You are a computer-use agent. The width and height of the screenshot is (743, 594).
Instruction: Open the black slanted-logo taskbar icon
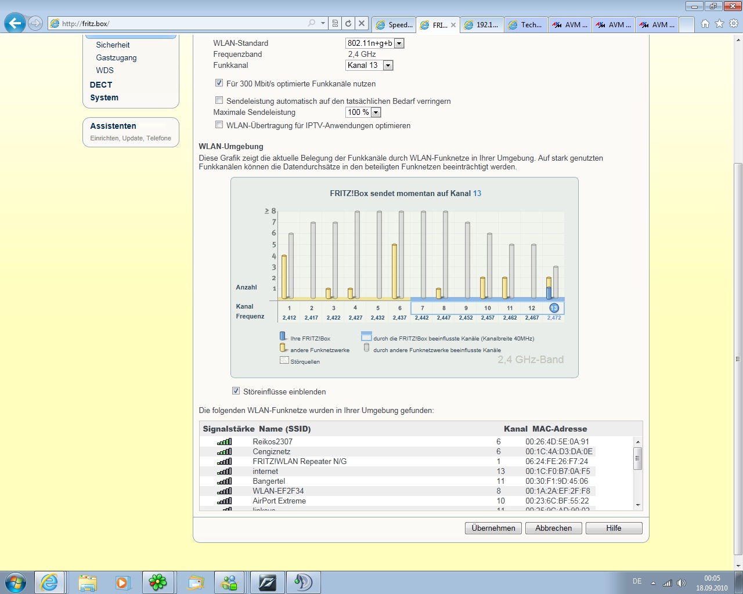tap(267, 582)
